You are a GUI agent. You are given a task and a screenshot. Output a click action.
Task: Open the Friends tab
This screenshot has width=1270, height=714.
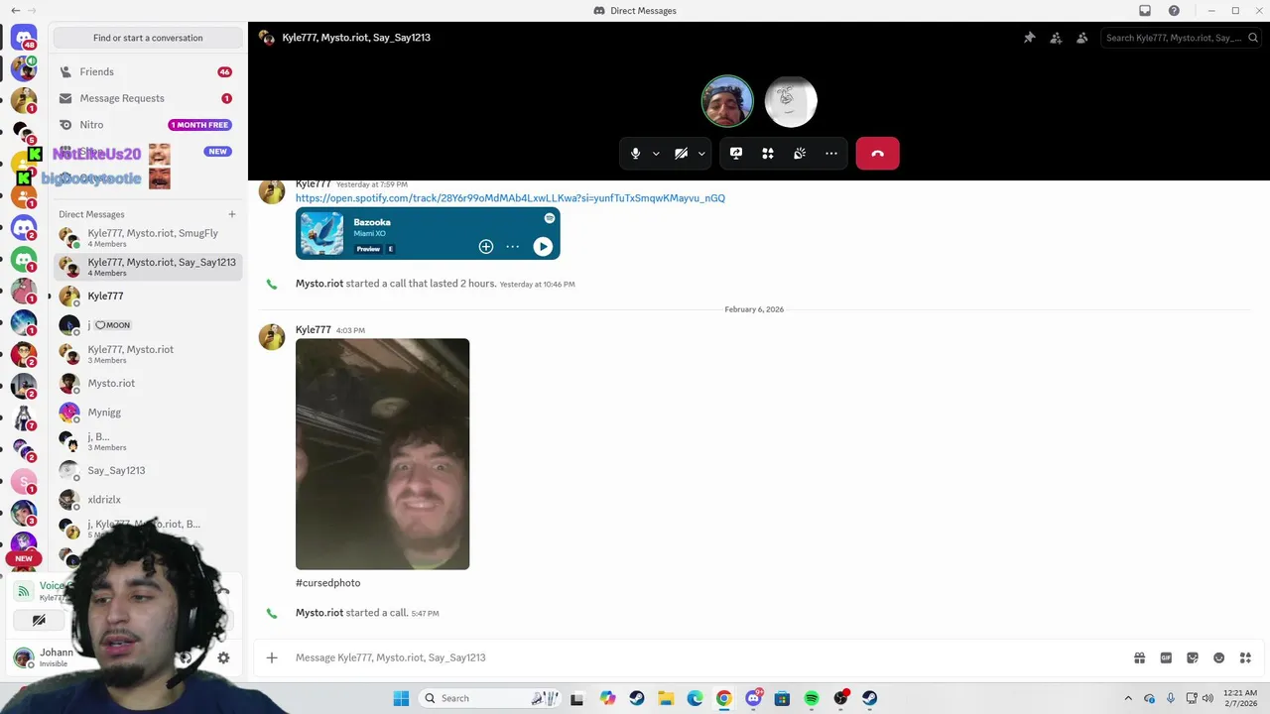[148, 71]
